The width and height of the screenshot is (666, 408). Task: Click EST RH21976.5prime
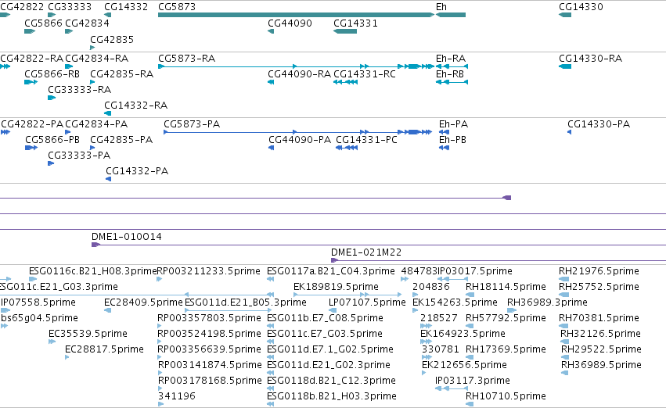point(599,271)
